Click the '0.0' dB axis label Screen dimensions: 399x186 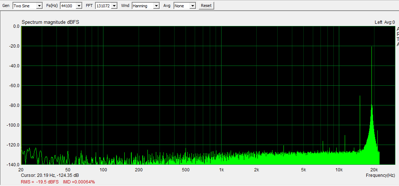(x=16, y=26)
